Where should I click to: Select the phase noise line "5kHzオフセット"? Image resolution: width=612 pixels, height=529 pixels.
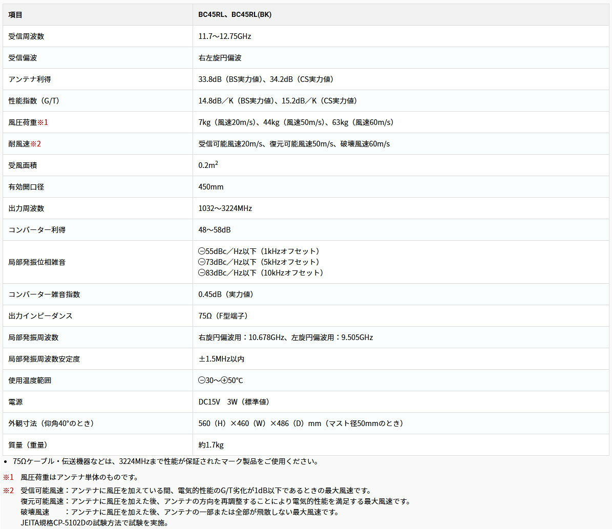click(260, 262)
